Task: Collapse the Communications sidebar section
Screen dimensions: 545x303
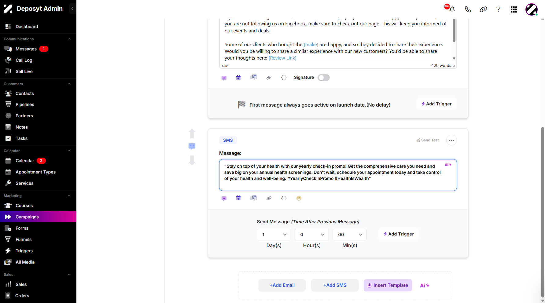Action: click(x=69, y=39)
